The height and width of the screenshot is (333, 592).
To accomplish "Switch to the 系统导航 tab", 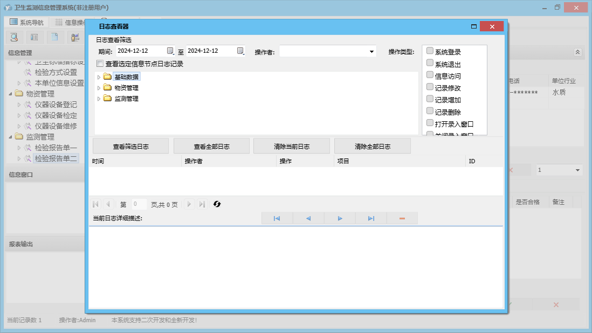I will [27, 22].
